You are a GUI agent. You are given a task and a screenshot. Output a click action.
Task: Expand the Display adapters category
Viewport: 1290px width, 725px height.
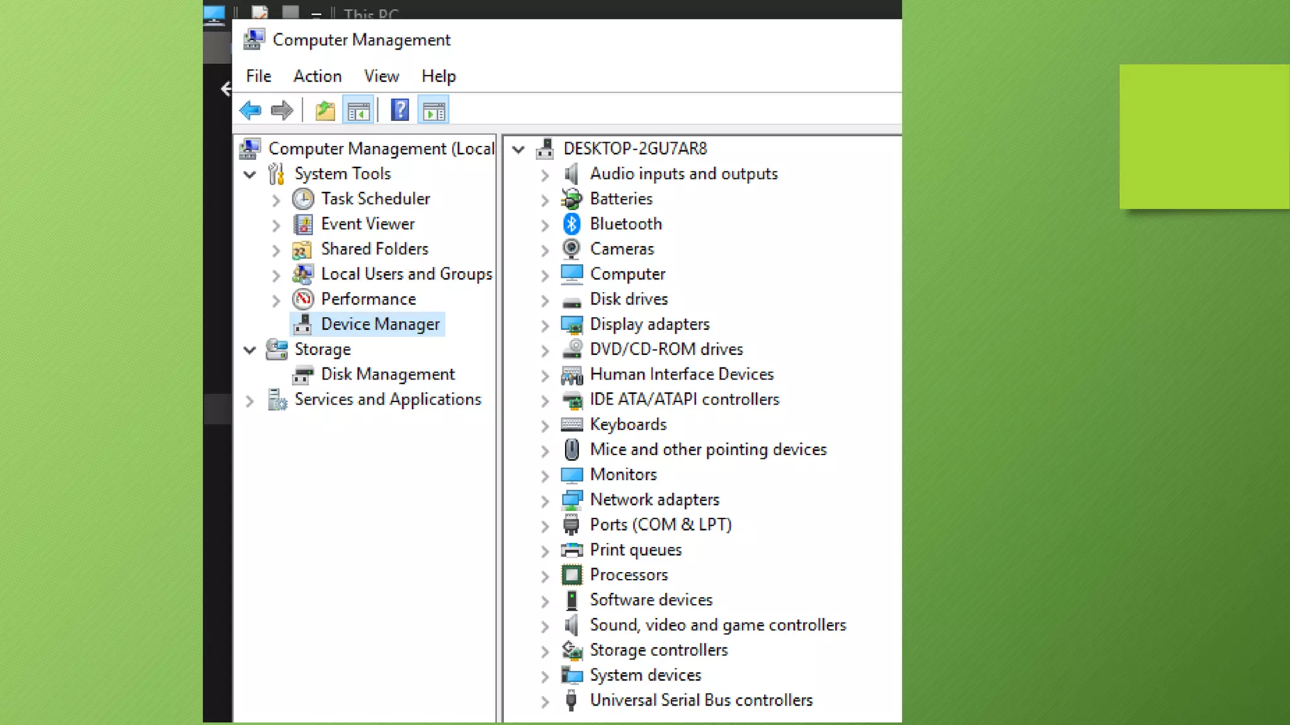(545, 325)
